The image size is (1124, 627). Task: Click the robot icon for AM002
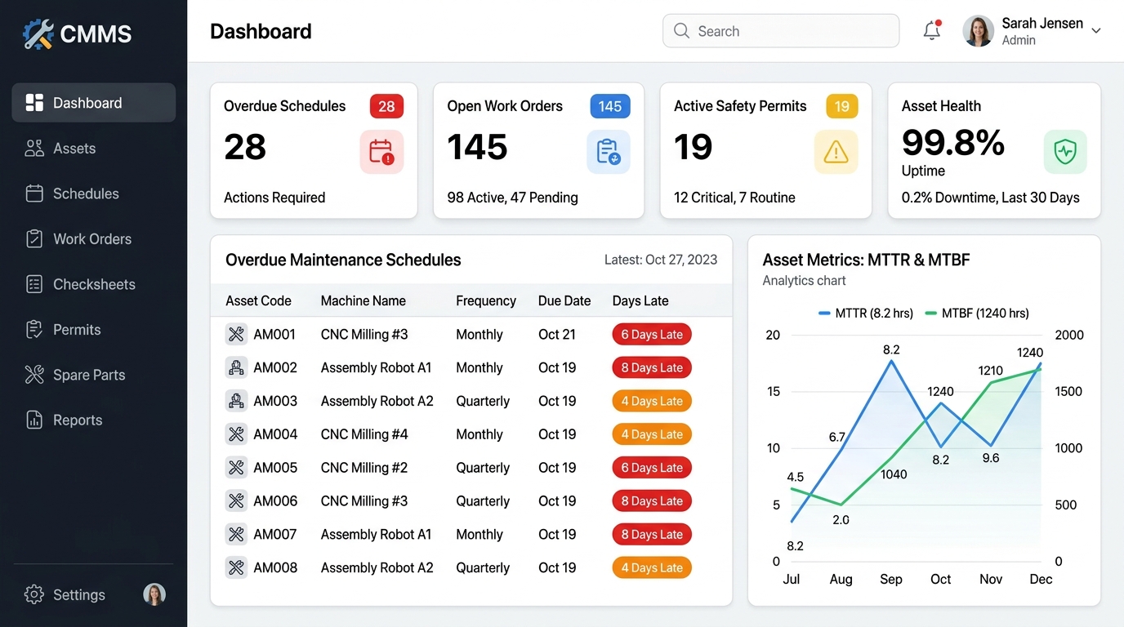coord(236,367)
